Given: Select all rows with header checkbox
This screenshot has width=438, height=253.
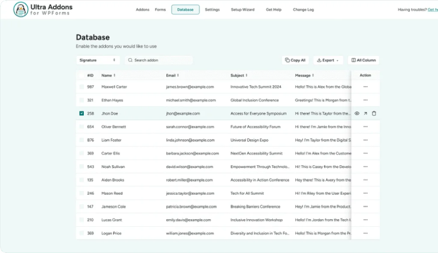Looking at the screenshot, I should (x=81, y=75).
